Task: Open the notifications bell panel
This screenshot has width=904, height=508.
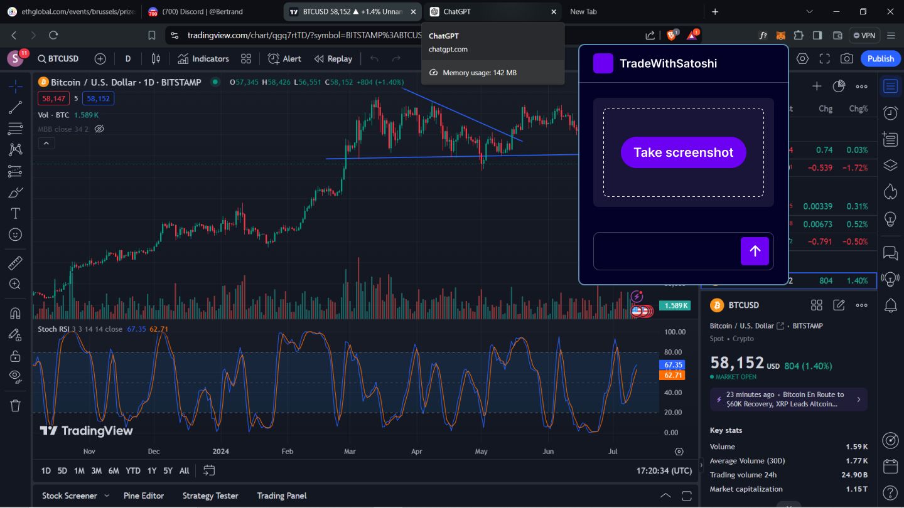Action: [890, 305]
